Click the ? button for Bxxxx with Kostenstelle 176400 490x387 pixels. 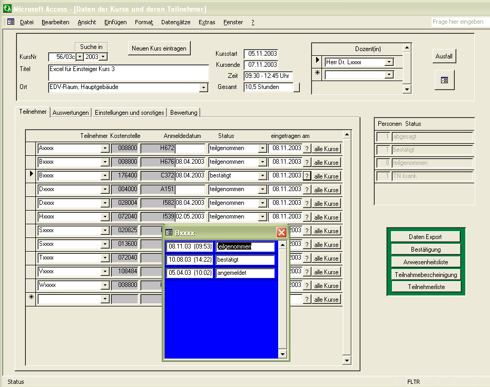tap(307, 176)
